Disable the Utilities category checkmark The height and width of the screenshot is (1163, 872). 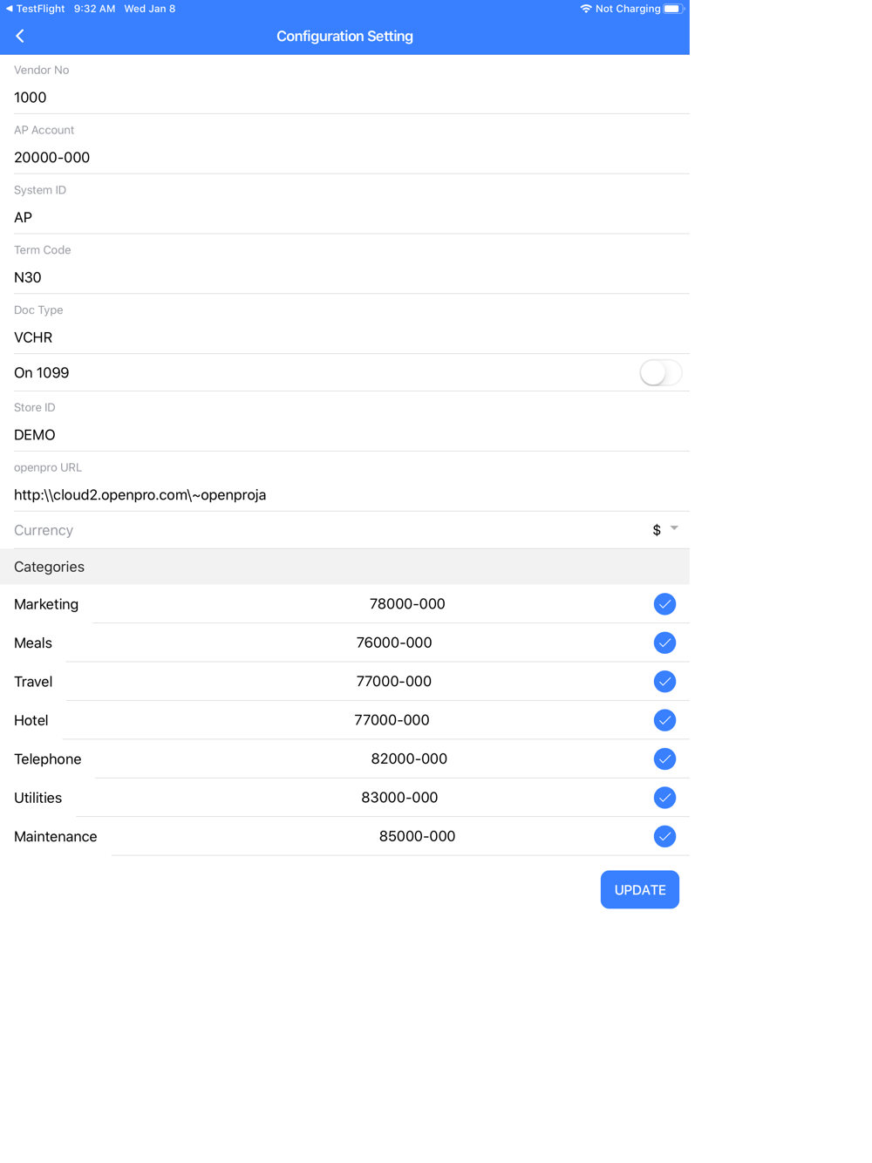pos(664,798)
